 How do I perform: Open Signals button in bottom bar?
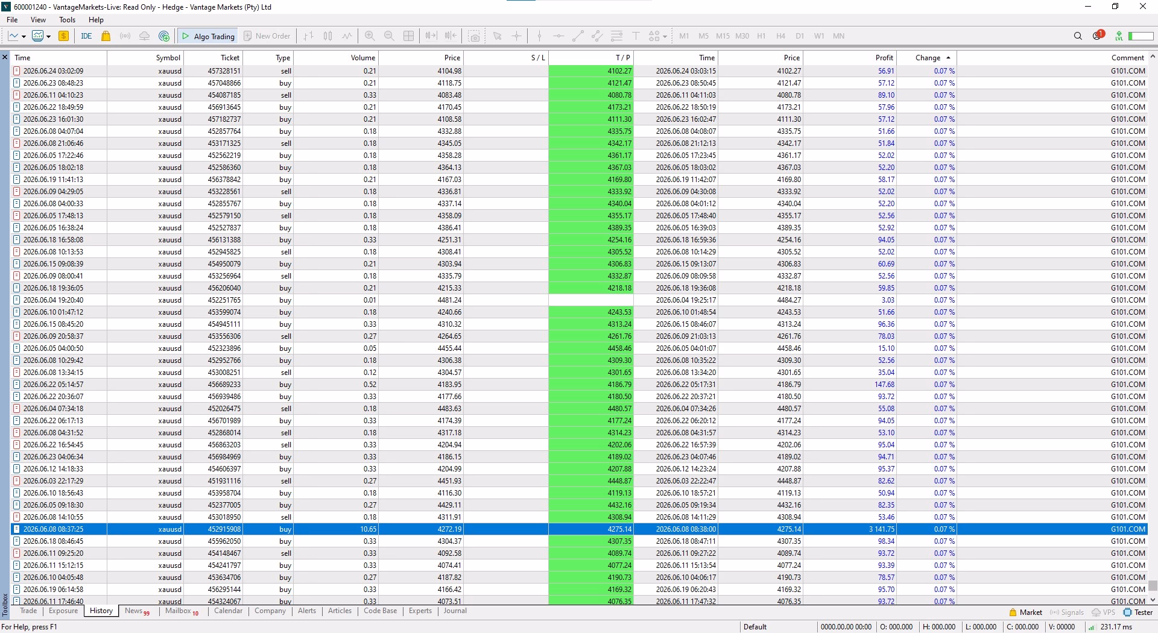1067,612
